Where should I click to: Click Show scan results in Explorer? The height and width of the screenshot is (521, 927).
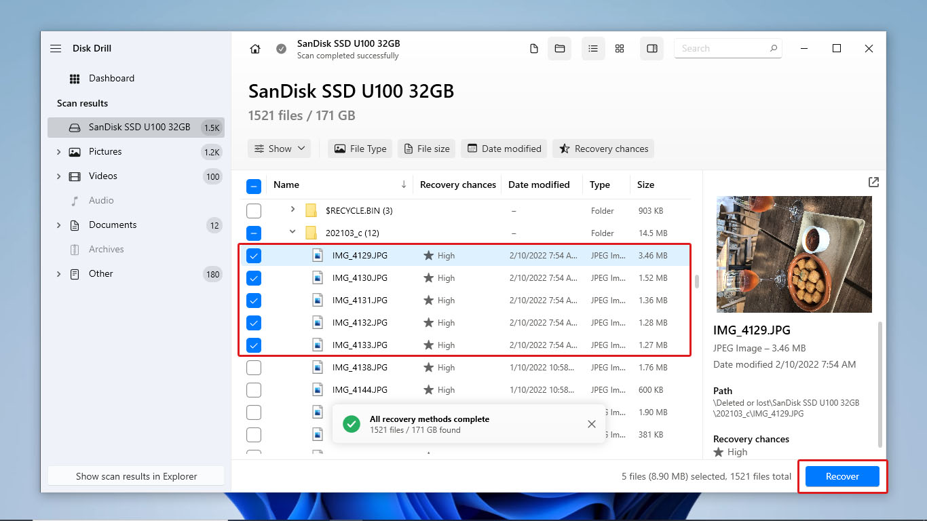[136, 476]
